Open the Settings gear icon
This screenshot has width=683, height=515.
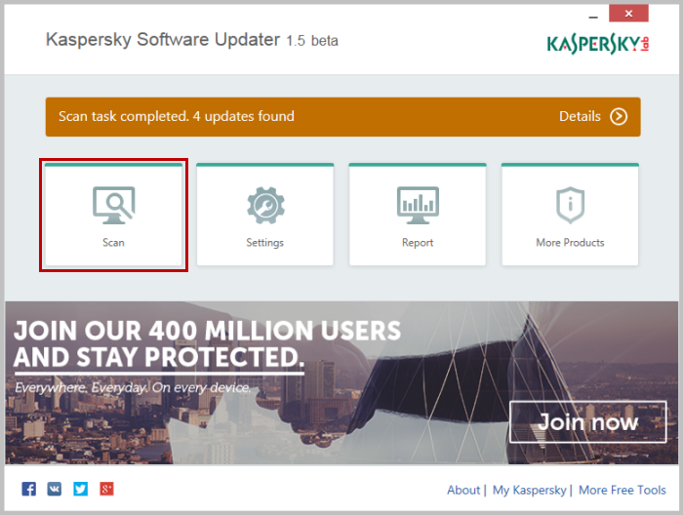click(265, 205)
